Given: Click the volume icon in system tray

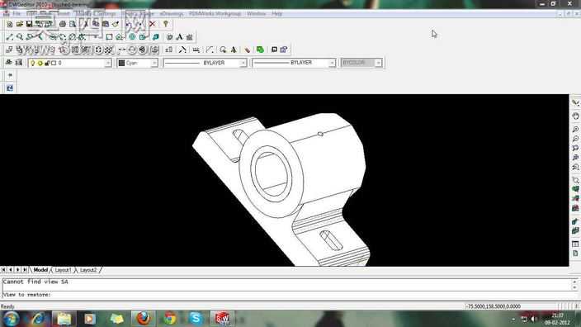Looking at the screenshot, I should pyautogui.click(x=534, y=319).
